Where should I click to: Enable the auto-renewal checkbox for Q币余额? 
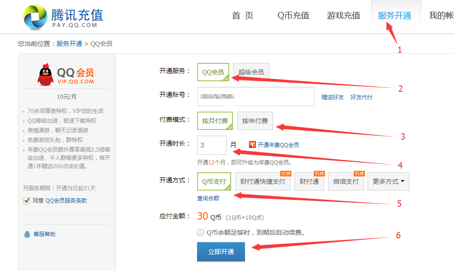(200, 232)
